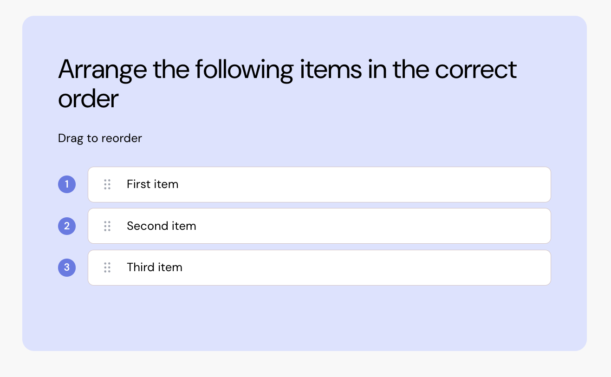Click the "Drag to reorder" hint text
Image resolution: width=611 pixels, height=377 pixels.
point(100,138)
